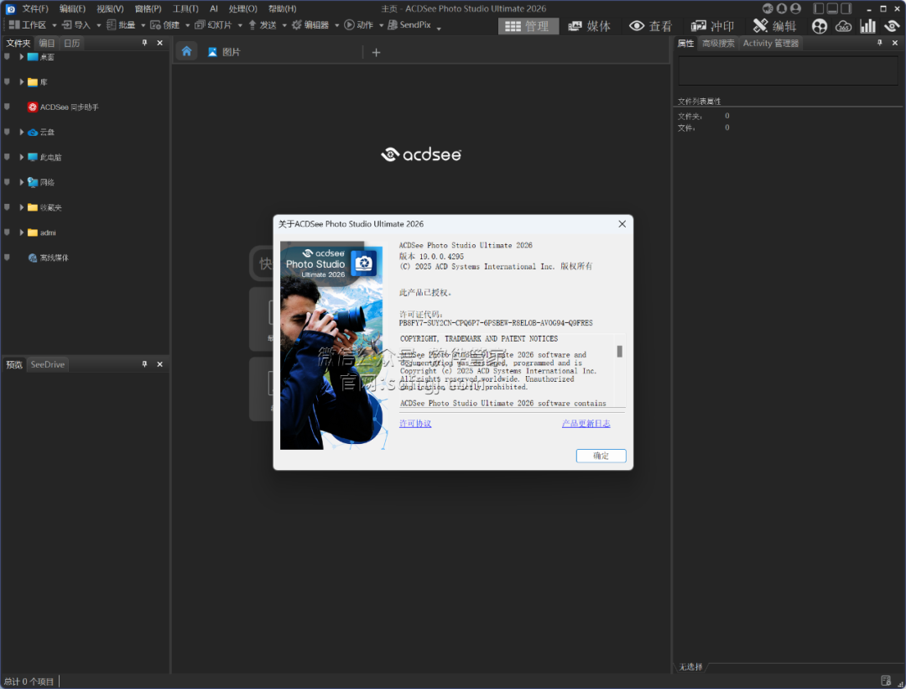Expand the 此电脑 tree node
Screen dimensions: 906x689
pyautogui.click(x=22, y=157)
